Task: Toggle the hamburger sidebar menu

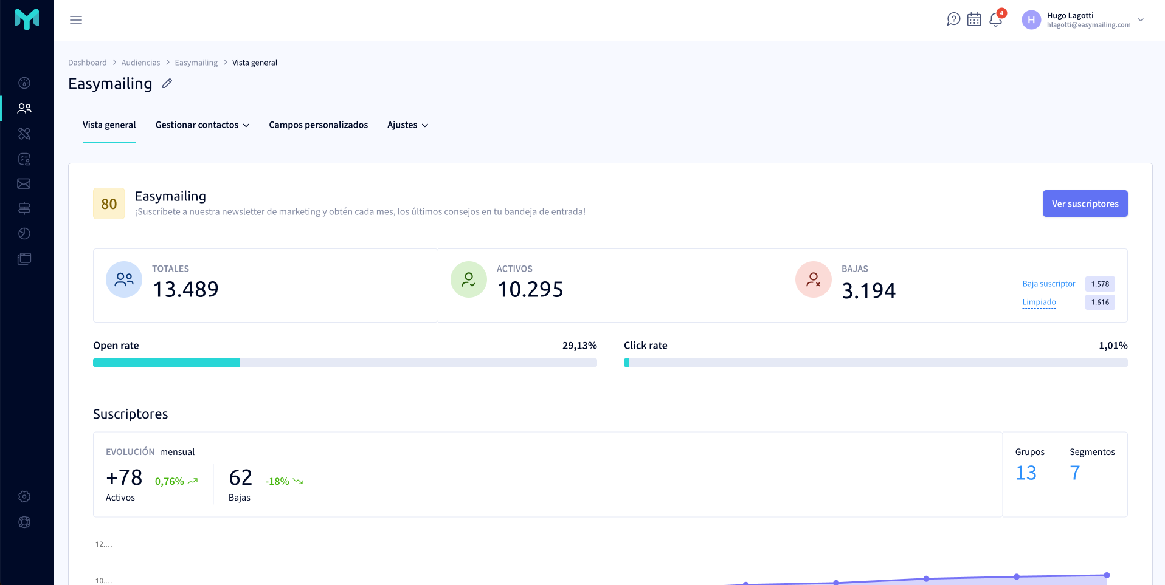Action: 76,20
